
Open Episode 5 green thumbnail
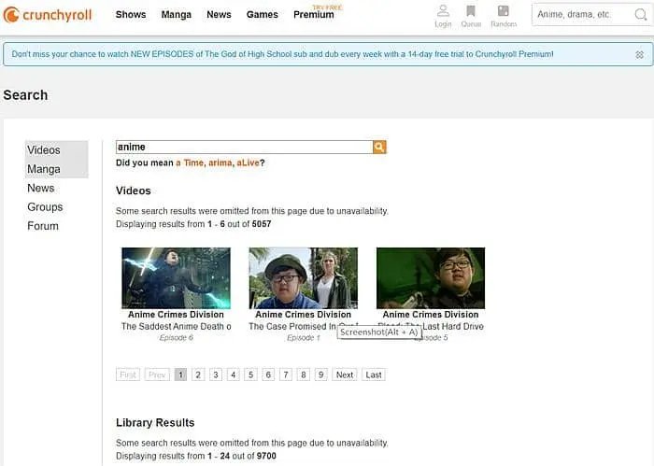point(431,278)
